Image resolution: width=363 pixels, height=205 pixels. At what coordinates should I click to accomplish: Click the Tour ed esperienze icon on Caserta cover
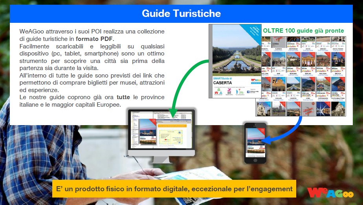tap(240, 91)
